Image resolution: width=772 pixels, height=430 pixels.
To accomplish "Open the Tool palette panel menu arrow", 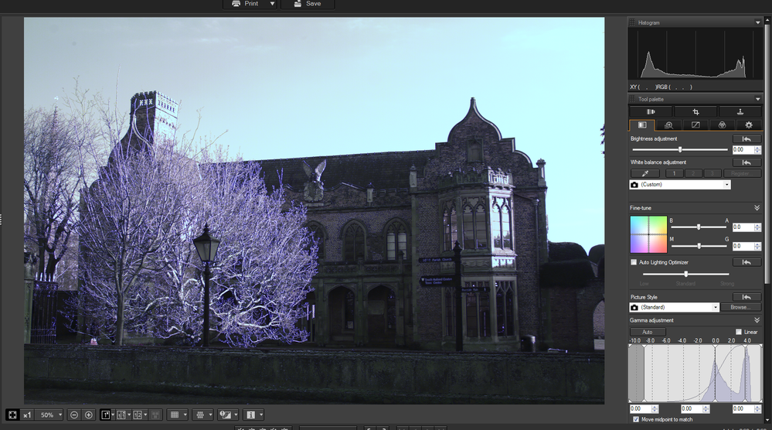I will [x=757, y=99].
